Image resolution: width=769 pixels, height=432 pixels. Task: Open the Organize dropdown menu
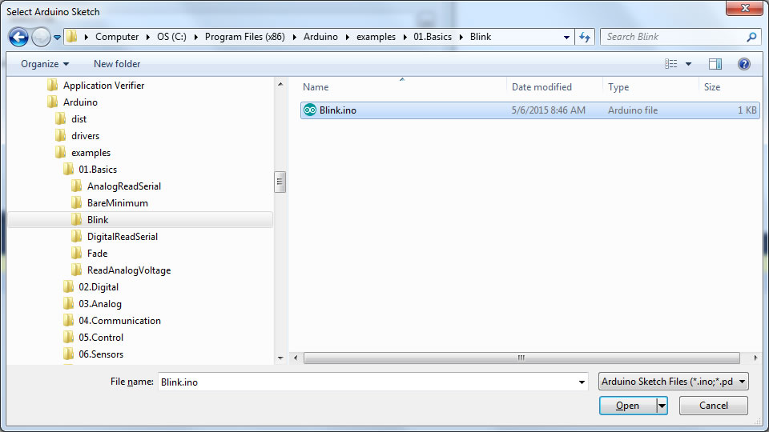(x=45, y=64)
